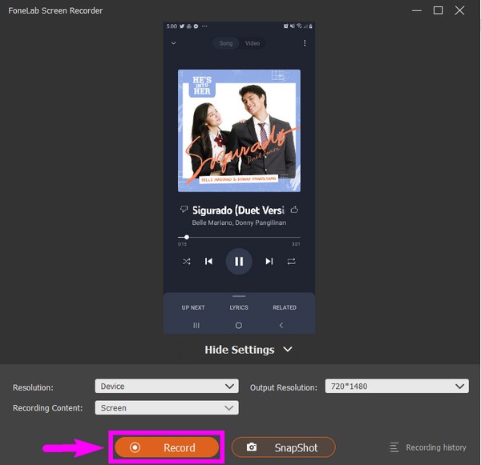Switch to the Song tab

pyautogui.click(x=226, y=43)
